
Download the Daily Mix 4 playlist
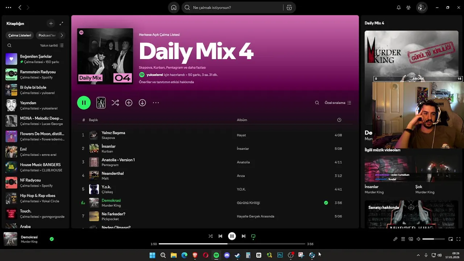(x=142, y=103)
